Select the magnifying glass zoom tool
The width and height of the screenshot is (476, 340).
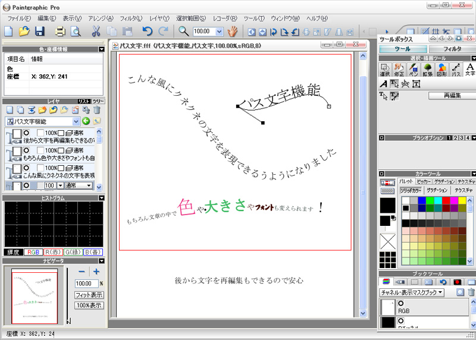tap(183, 31)
